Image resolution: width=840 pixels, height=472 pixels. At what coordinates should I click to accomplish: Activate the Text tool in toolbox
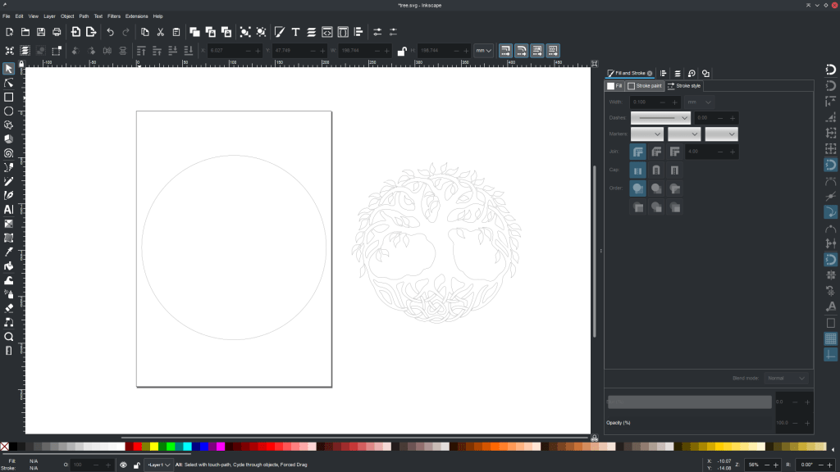tap(8, 209)
